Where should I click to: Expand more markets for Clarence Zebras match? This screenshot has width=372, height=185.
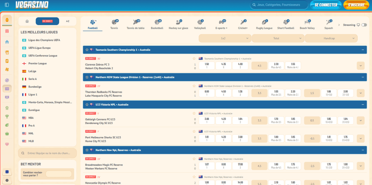[x=361, y=66]
